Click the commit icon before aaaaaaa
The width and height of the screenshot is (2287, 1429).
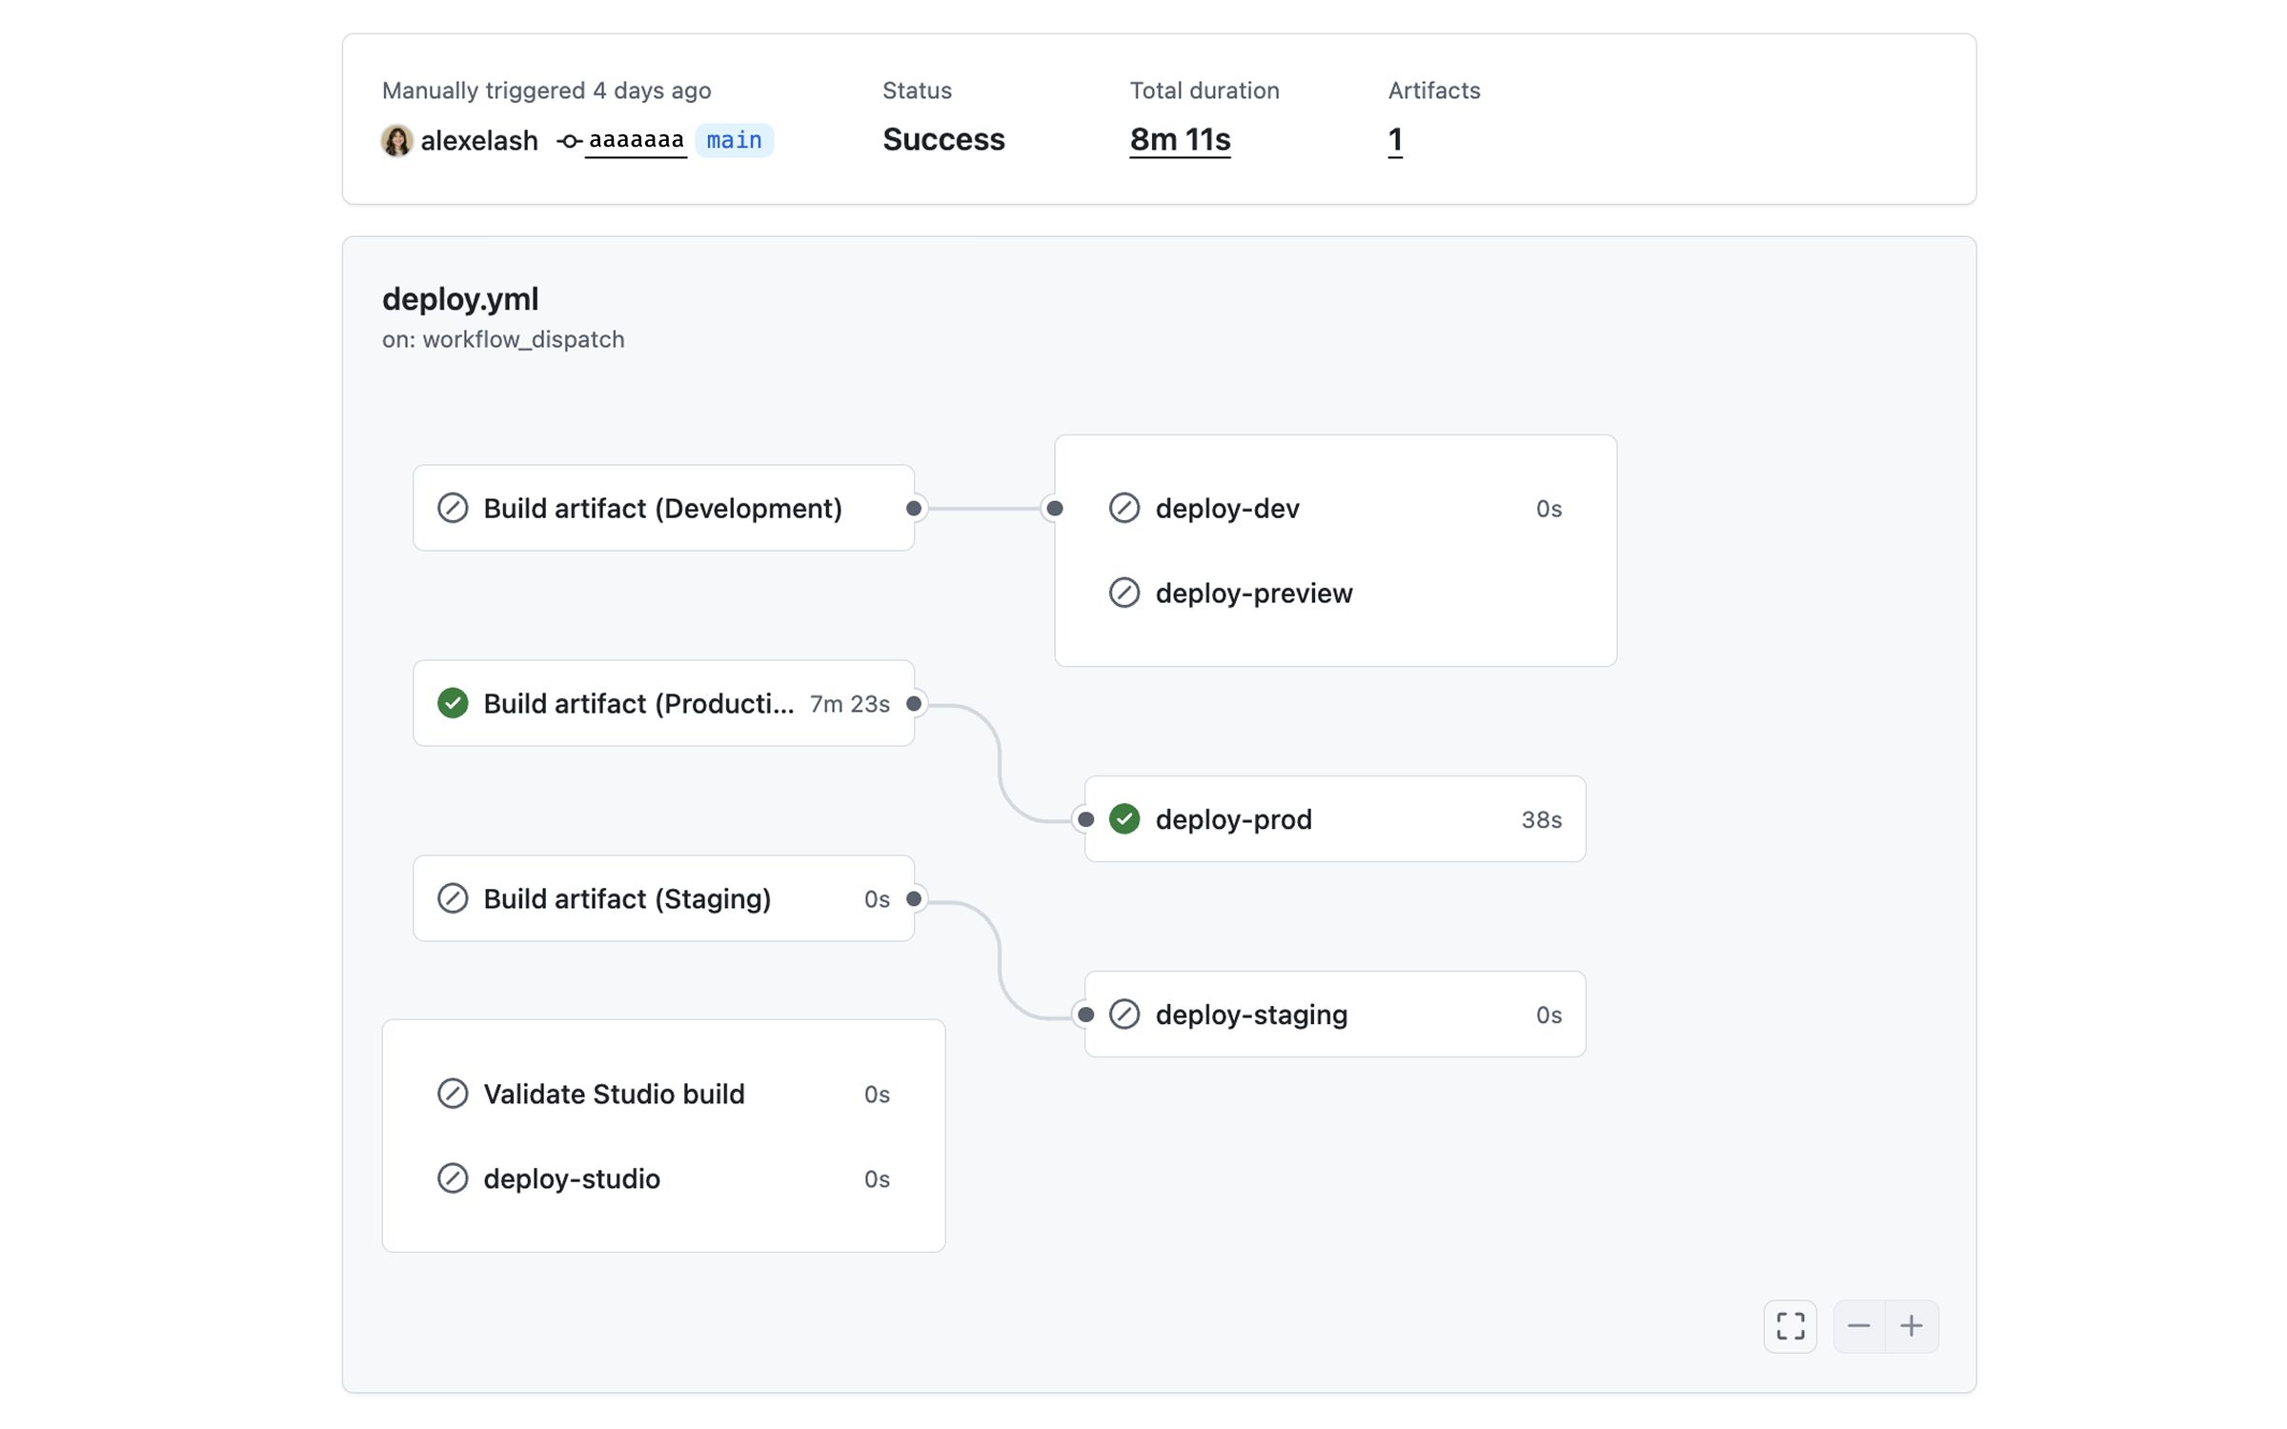pyautogui.click(x=569, y=141)
